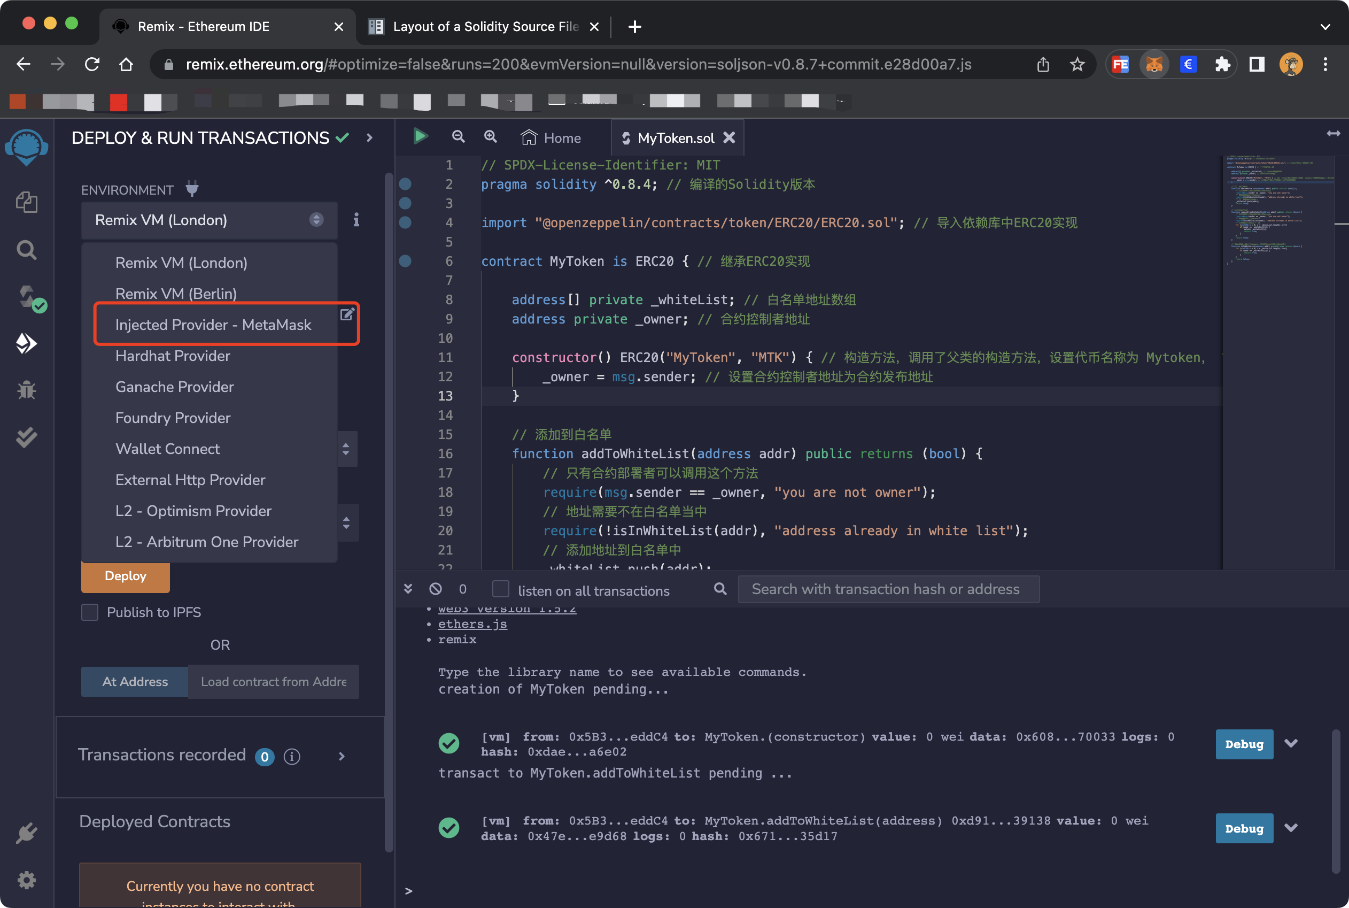Open the Remix VM (London) environment dropdown
1349x908 pixels.
click(x=209, y=220)
